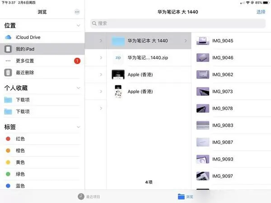Open image IMG_9046
Screen dimensions: 271x203
[231, 58]
